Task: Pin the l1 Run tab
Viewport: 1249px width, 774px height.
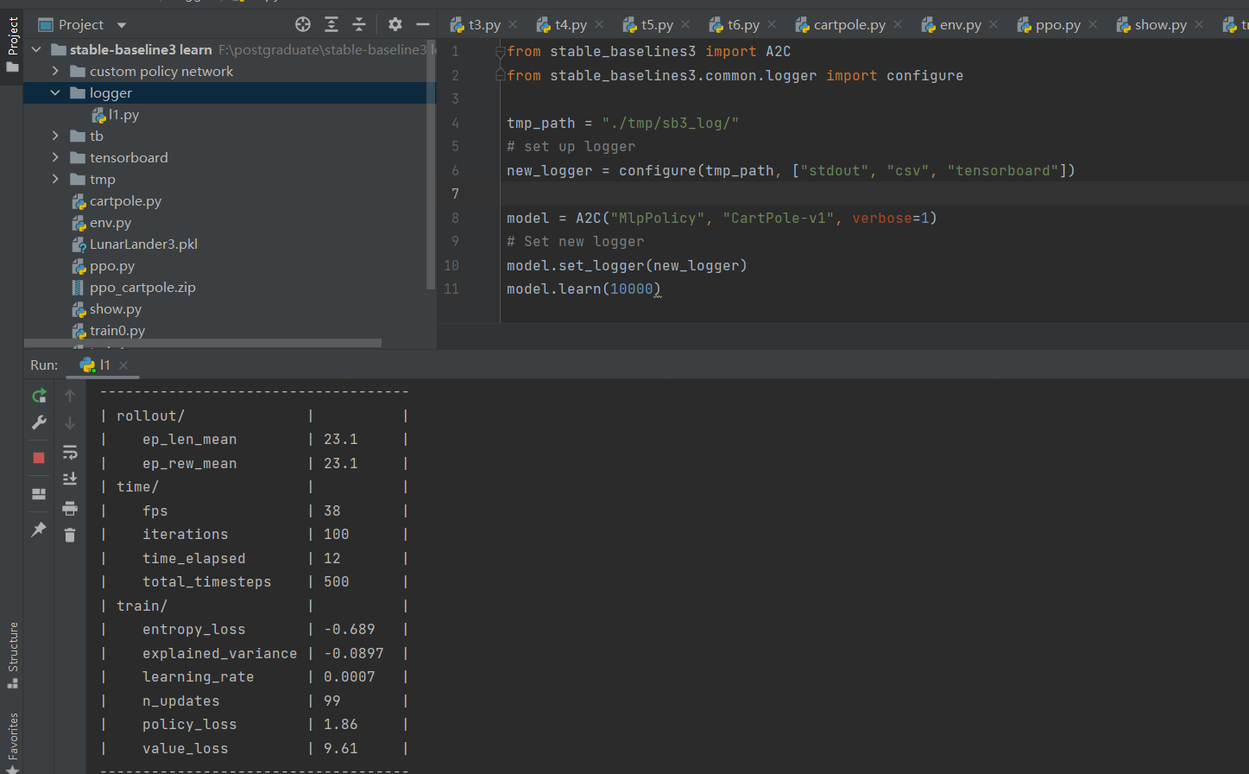Action: click(x=39, y=529)
